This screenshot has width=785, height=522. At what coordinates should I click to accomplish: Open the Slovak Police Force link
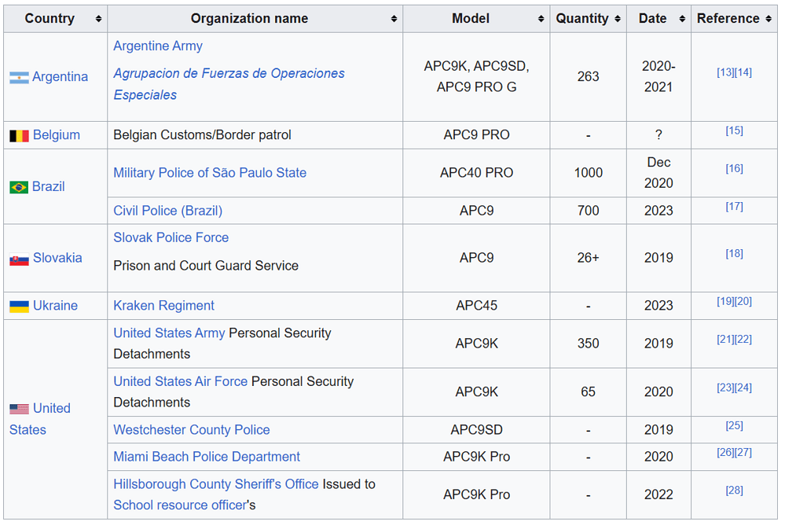point(171,237)
